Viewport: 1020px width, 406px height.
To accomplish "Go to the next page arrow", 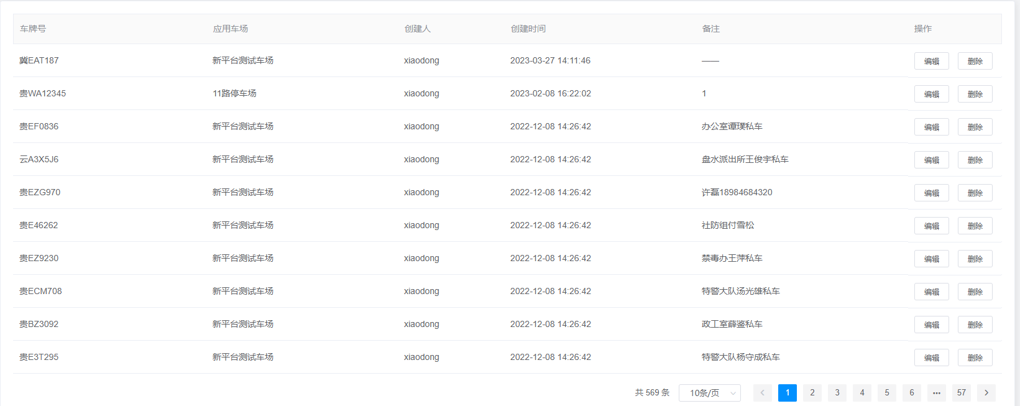I will pos(986,393).
